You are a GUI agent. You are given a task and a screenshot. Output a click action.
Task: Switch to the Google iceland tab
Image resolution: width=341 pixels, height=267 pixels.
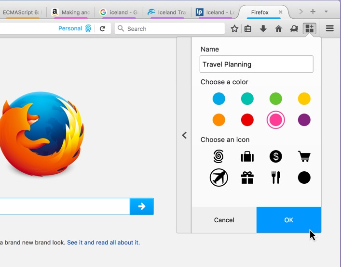119,13
